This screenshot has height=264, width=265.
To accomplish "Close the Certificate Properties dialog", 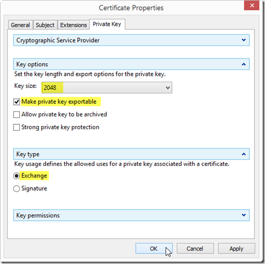I will pos(252,5).
